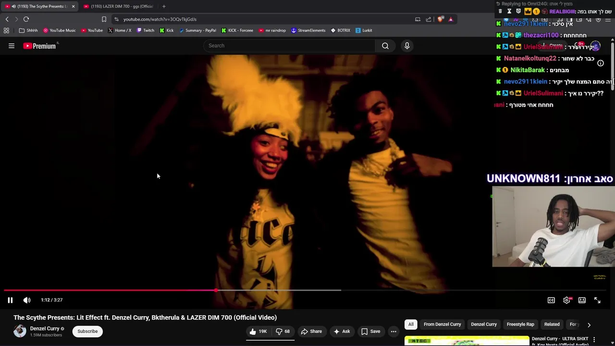This screenshot has height=346, width=615.
Task: Bookmark this page icon
Action: pyautogui.click(x=104, y=19)
